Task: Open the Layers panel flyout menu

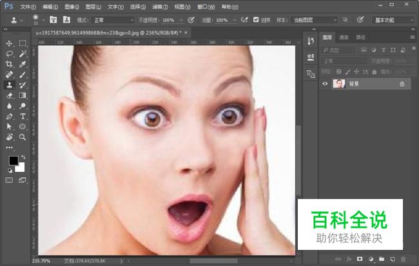Action: pos(413,37)
